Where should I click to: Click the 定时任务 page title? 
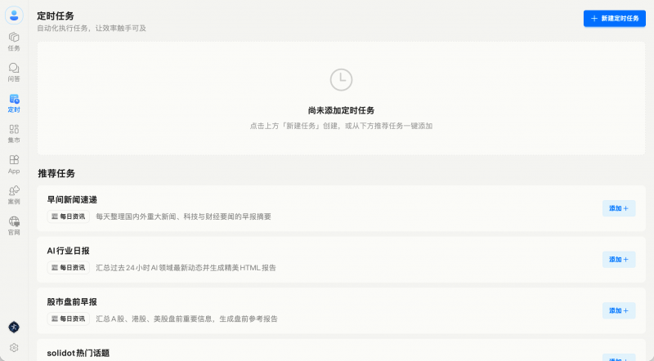(56, 16)
